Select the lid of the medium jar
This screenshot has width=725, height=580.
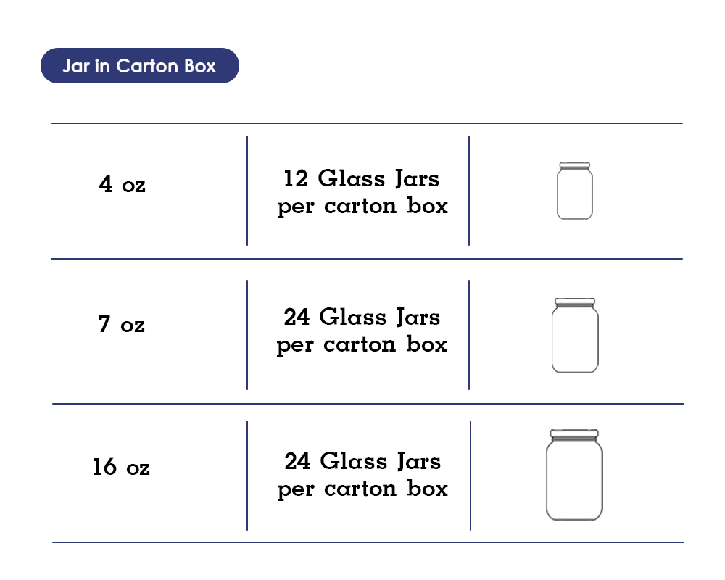coord(575,302)
